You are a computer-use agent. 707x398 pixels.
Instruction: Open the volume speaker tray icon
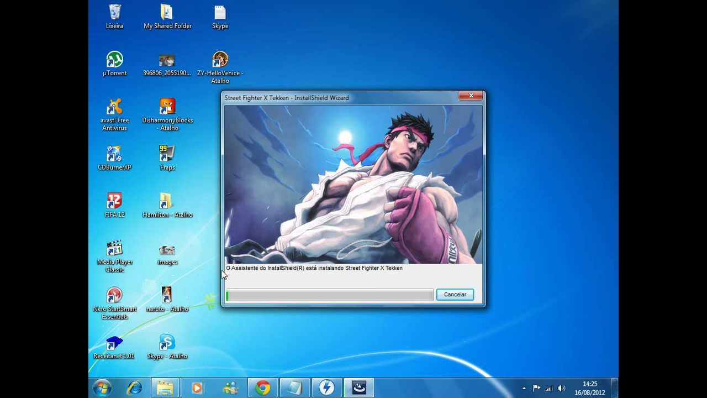562,388
